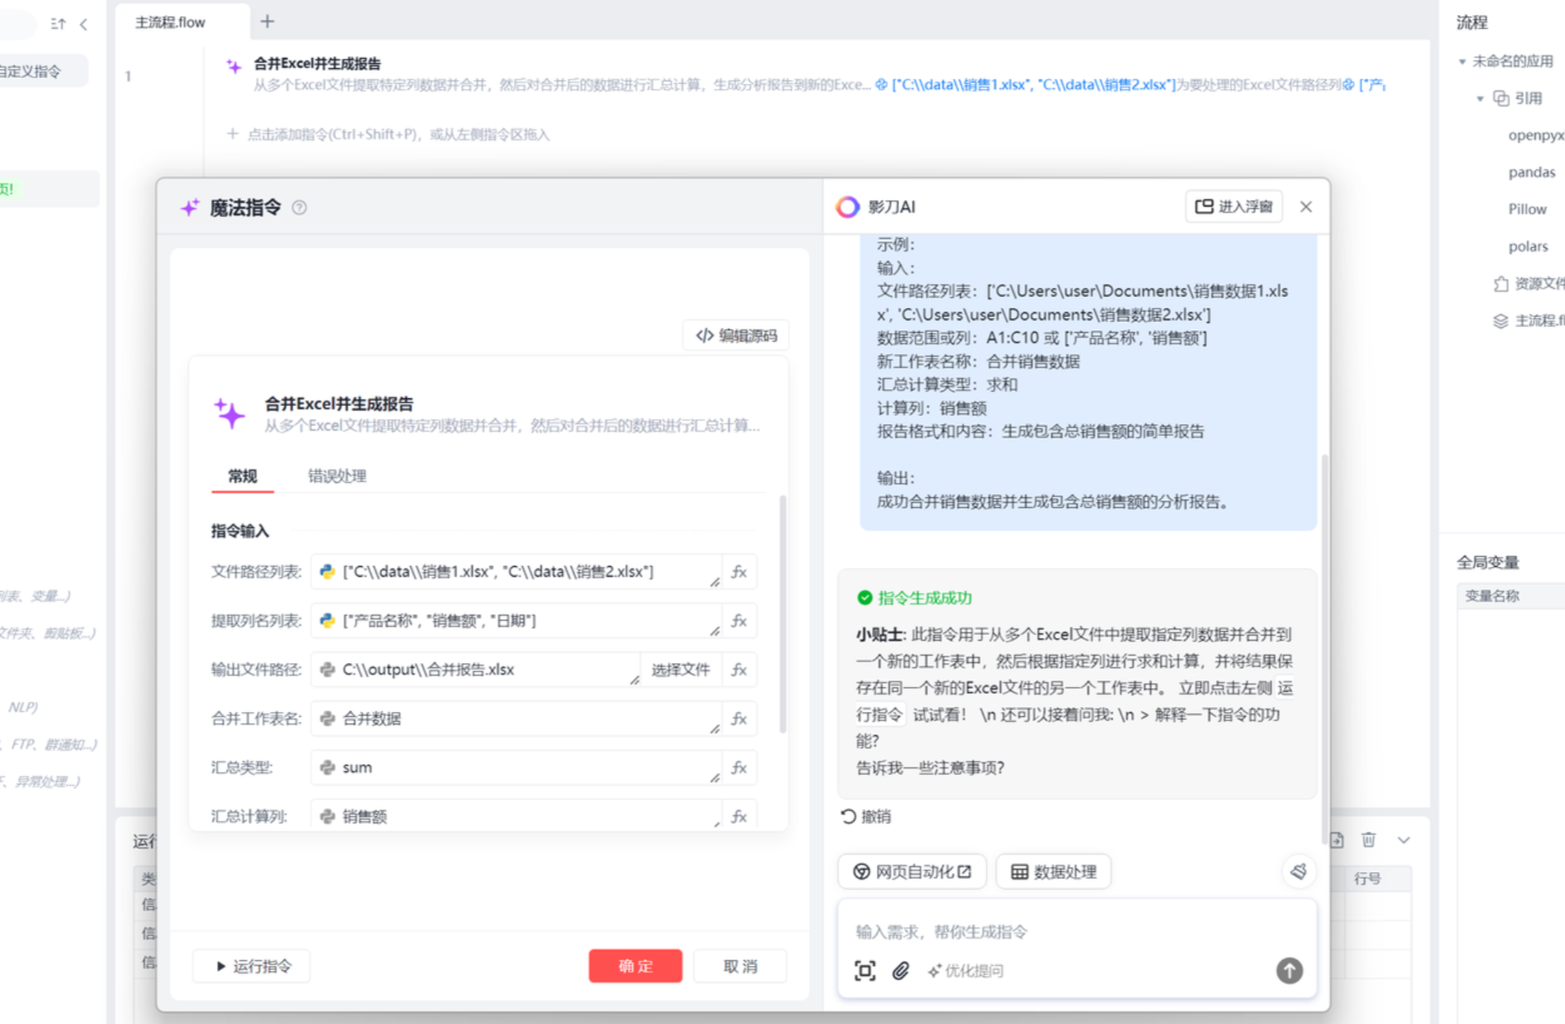Click the Python icon beside 文件路径列表 field
The image size is (1565, 1024).
tap(326, 572)
